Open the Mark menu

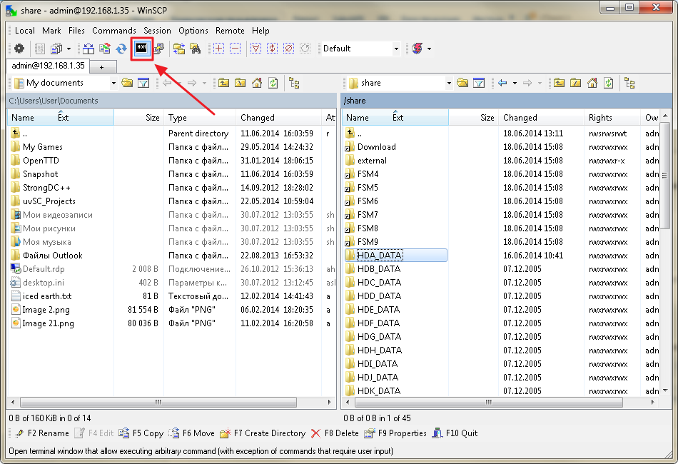click(51, 31)
